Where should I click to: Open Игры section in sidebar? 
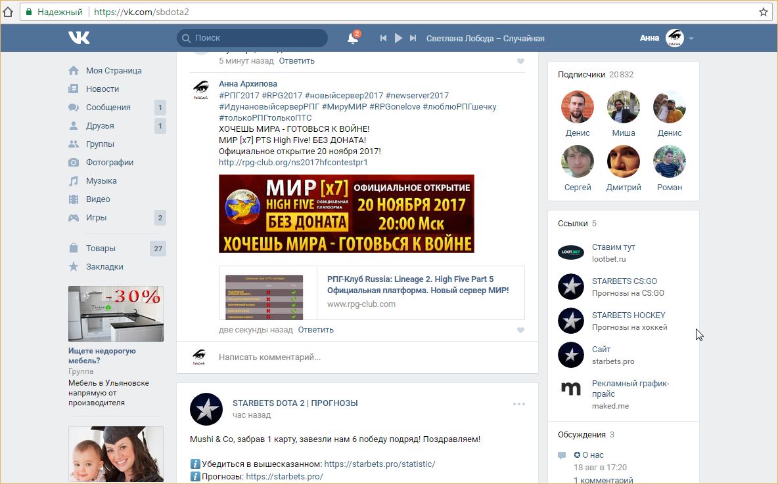pyautogui.click(x=96, y=218)
